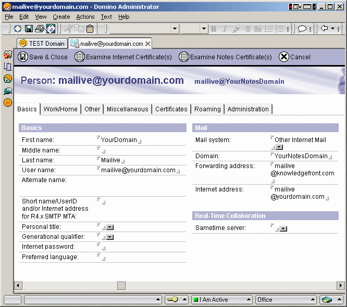Click the Internet password field
The image size is (347, 307).
pos(102,247)
